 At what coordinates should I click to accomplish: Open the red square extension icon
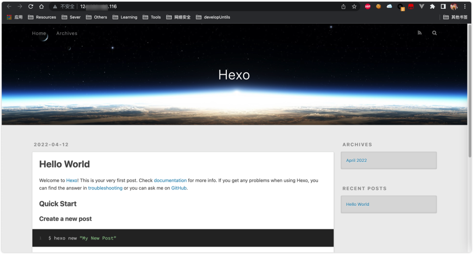point(411,6)
